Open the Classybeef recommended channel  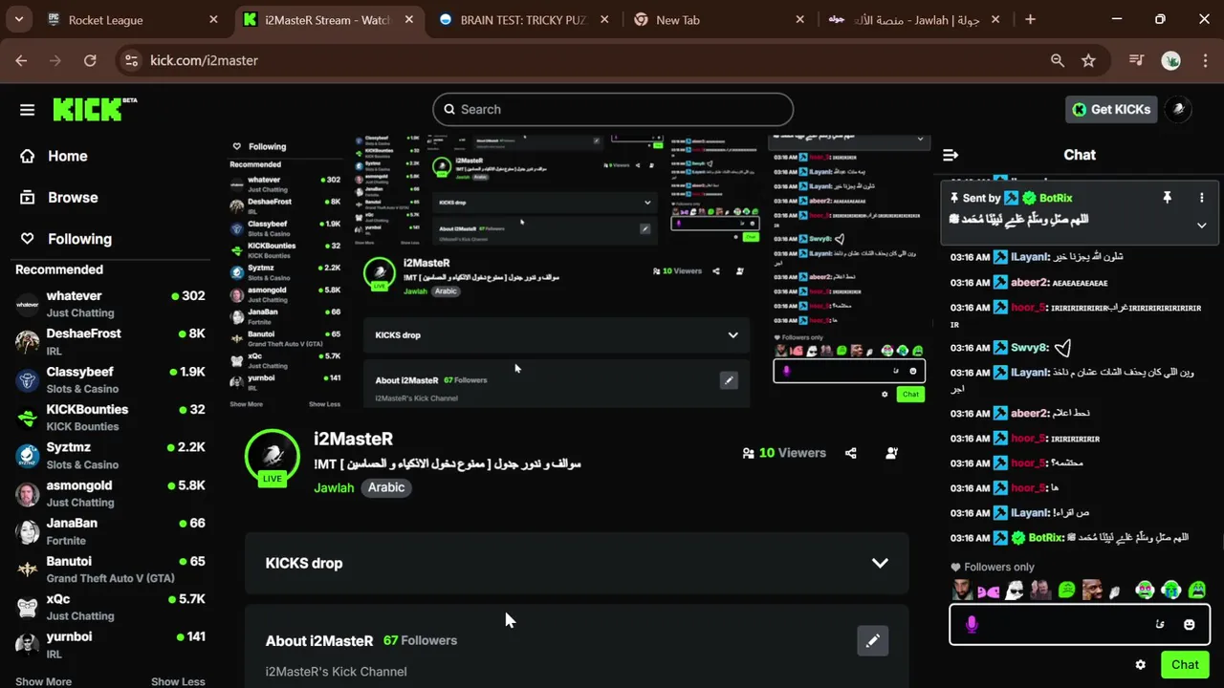coord(110,379)
